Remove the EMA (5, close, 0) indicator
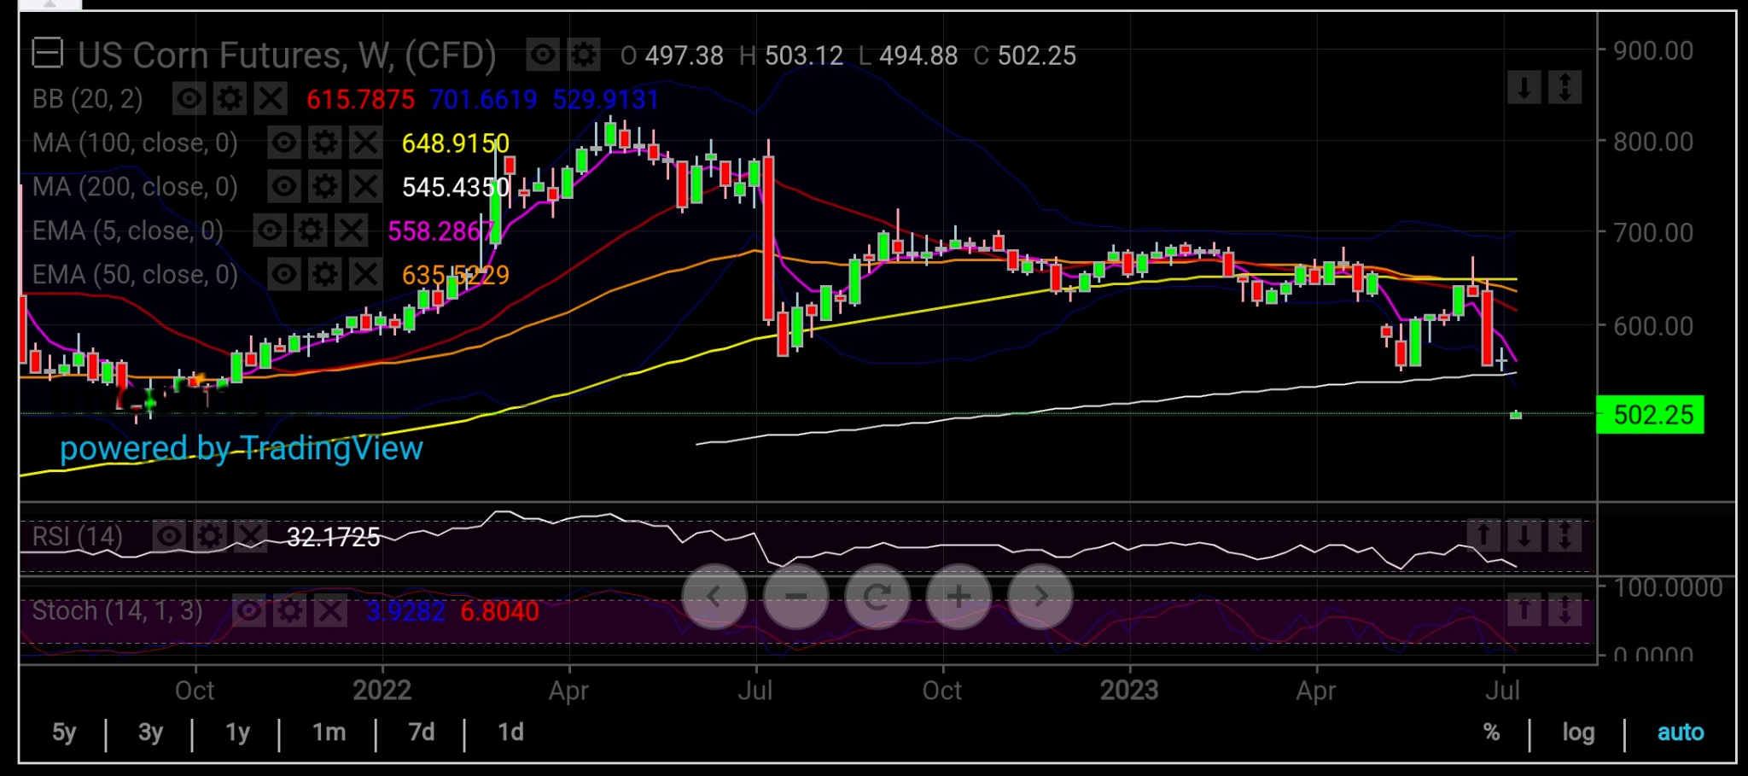 [x=352, y=230]
